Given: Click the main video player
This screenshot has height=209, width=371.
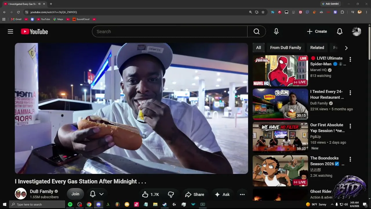Looking at the screenshot, I should [131, 109].
